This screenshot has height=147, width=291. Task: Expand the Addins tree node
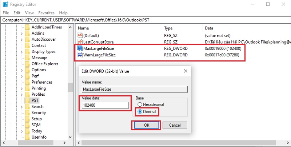pyautogui.click(x=21, y=33)
